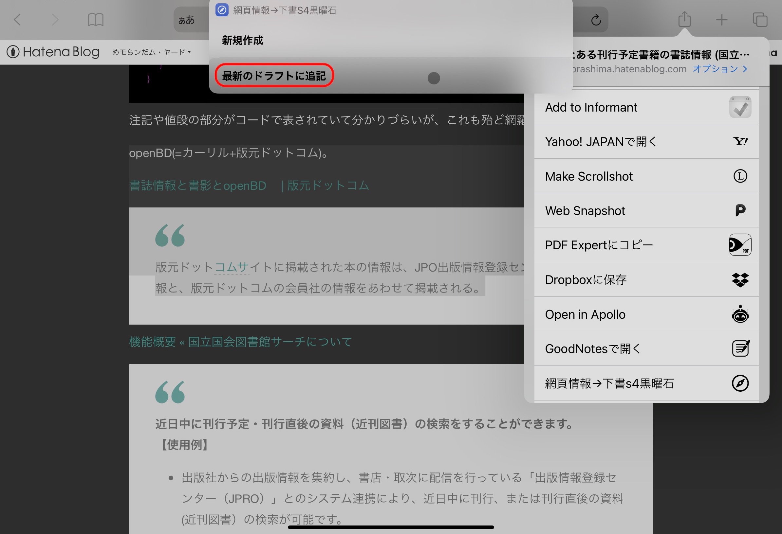Choose 新規作成 in the shortcut menu
Viewport: 782px width, 534px height.
pyautogui.click(x=390, y=40)
